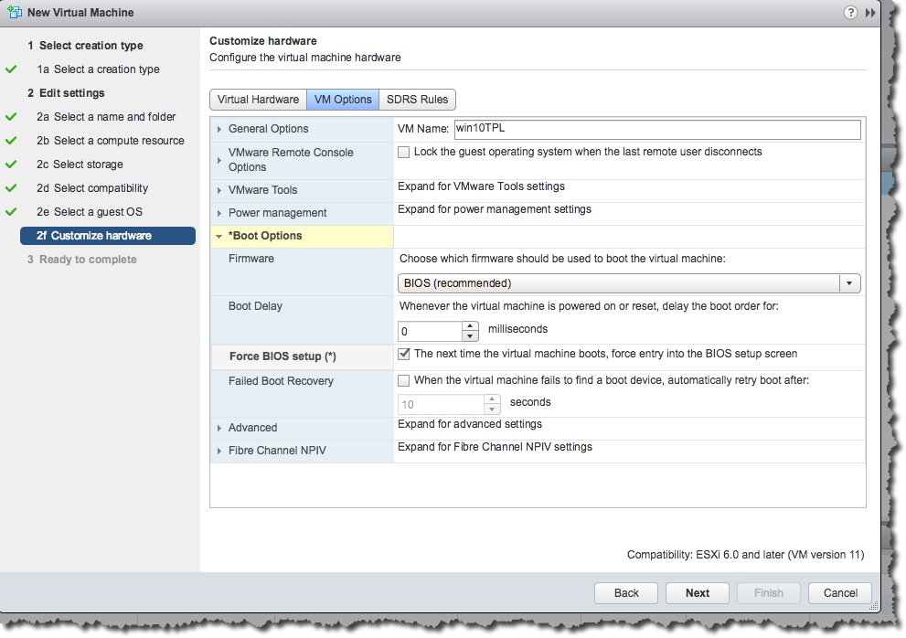Click the Cancel button

[x=840, y=593]
